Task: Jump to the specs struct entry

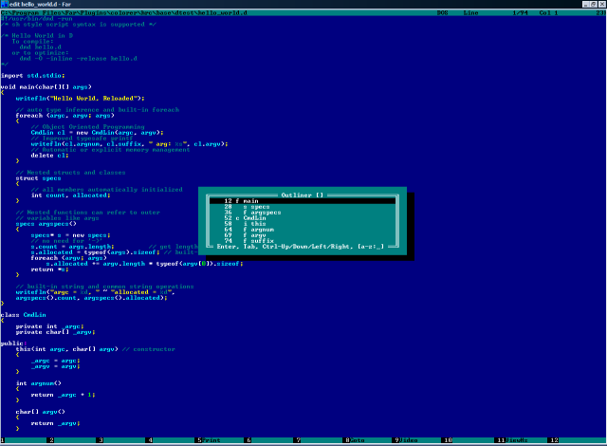Action: coord(303,207)
